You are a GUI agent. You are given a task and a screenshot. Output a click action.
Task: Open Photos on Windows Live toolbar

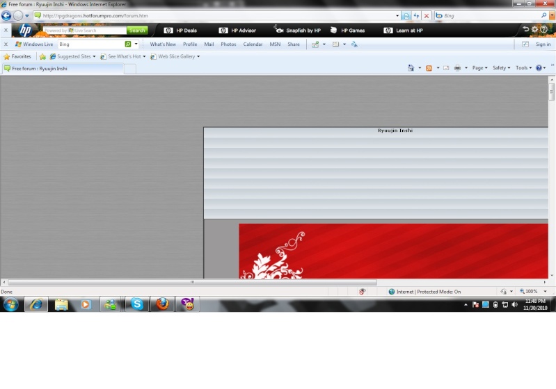[228, 44]
